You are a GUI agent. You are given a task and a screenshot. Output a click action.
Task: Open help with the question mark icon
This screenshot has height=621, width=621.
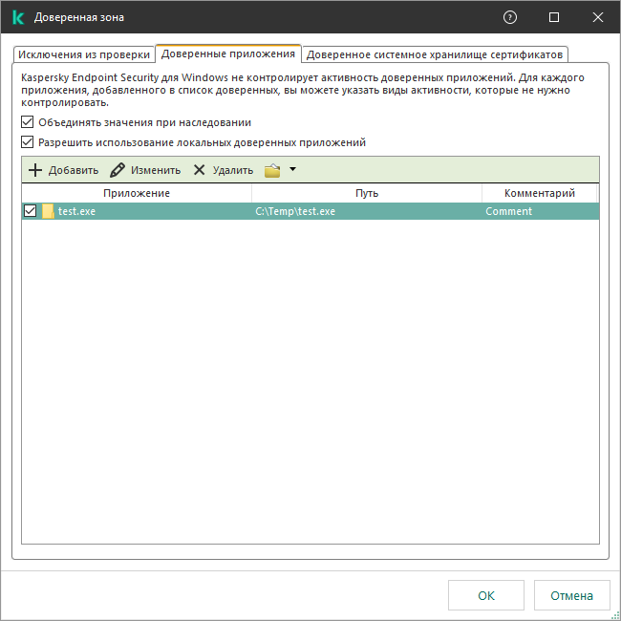point(510,17)
